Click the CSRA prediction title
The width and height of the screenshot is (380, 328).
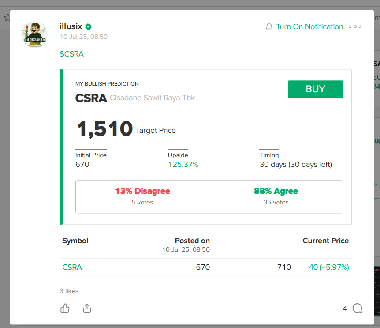coord(91,98)
